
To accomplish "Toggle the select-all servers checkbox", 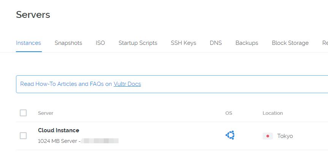I will (23, 113).
